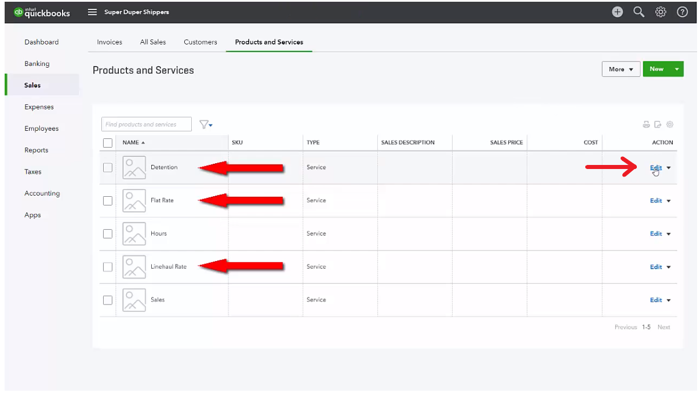Switch to the Invoices tab
Image resolution: width=700 pixels, height=393 pixels.
110,42
